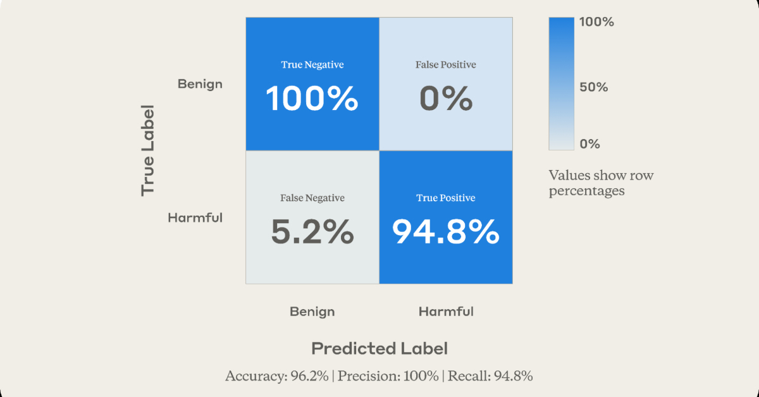Click the Accuracy: 96.2% text

point(276,376)
